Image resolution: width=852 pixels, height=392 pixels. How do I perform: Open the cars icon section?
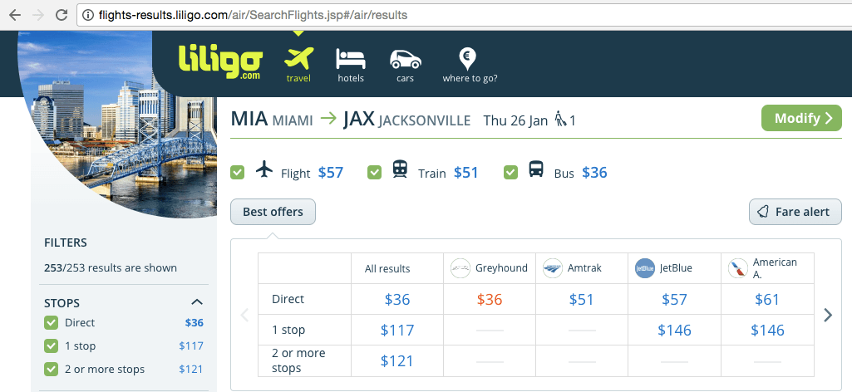click(x=406, y=59)
